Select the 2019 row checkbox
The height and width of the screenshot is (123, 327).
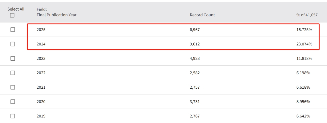(x=13, y=116)
